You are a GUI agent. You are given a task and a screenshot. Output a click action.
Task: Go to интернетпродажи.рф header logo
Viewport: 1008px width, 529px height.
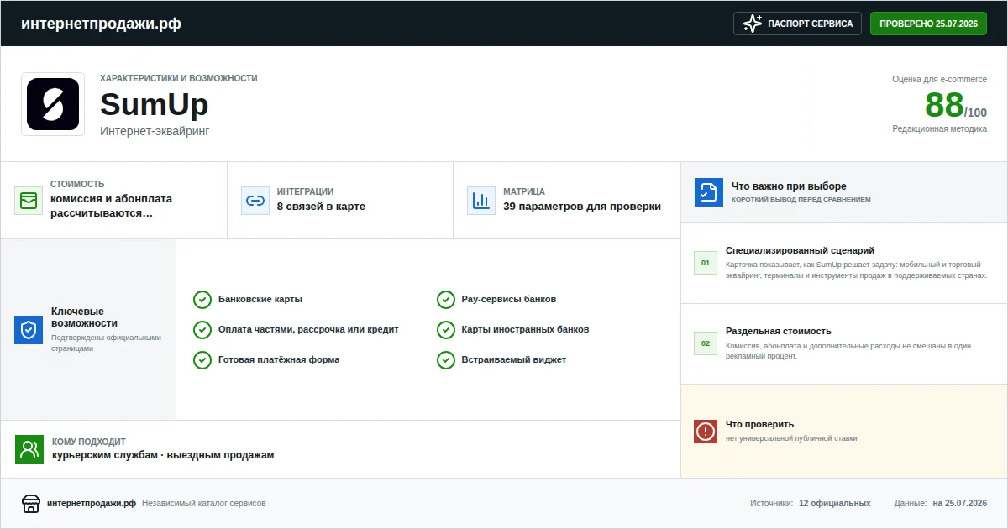tap(101, 24)
